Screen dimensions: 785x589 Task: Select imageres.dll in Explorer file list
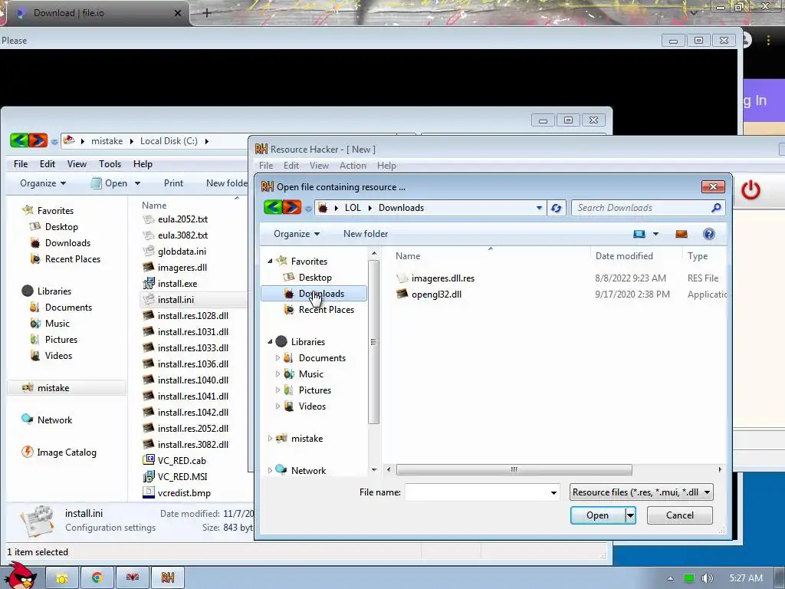[x=175, y=268]
